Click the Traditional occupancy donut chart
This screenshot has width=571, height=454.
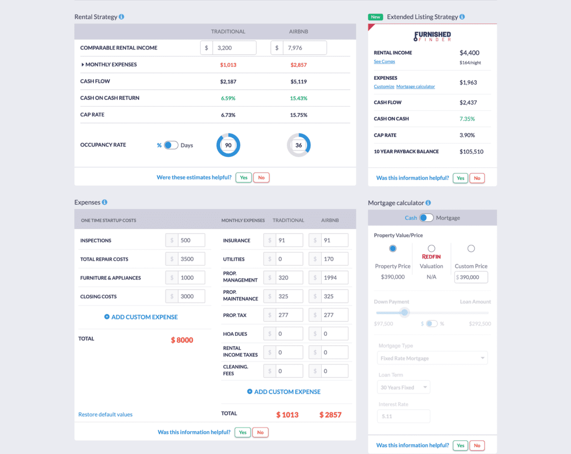[228, 145]
